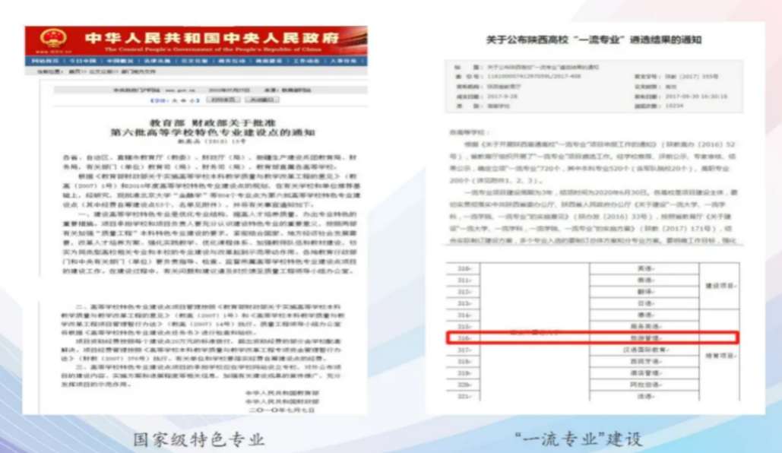Select table cell 日语 in row 313
Viewport: 782px width, 453px height.
coord(644,303)
